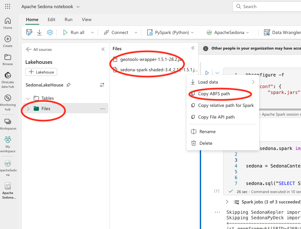Switch to the Edit tab

tap(51, 19)
